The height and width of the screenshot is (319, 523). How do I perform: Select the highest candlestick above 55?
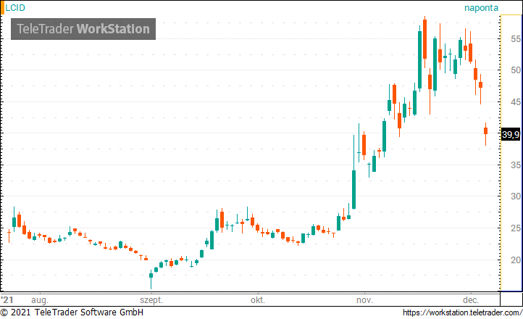point(424,42)
